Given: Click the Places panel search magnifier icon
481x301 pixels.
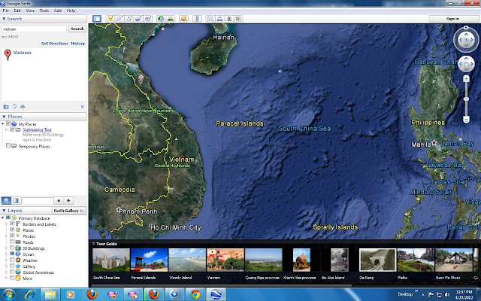Looking at the screenshot, I should [x=7, y=201].
